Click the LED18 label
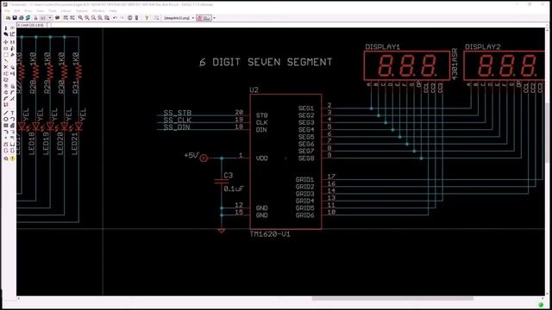 [x=32, y=144]
